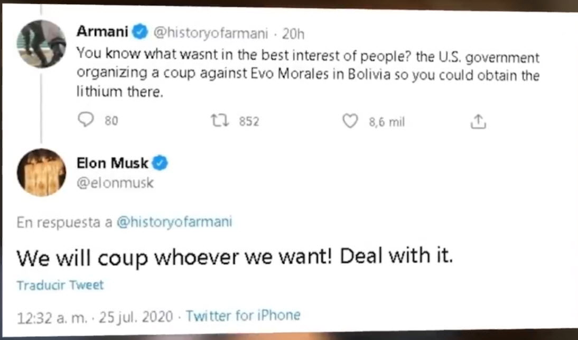This screenshot has height=340, width=578.
Task: Like the Armani tweet with the heart
Action: click(x=350, y=121)
